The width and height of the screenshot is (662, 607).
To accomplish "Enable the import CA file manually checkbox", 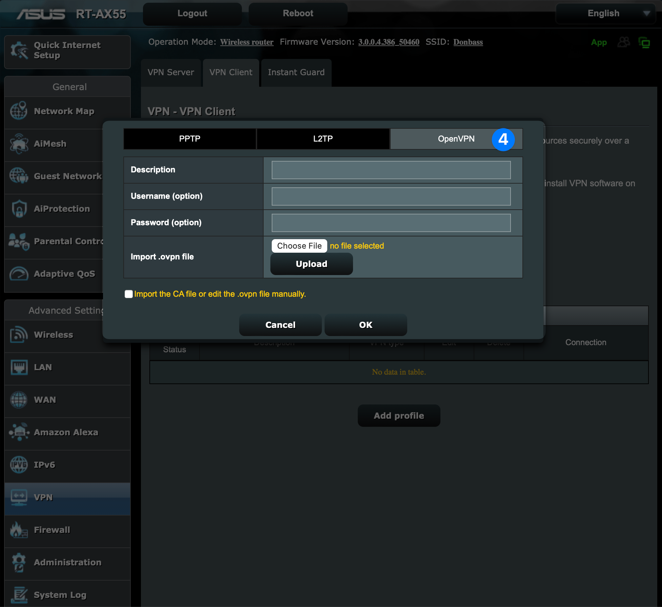I will click(128, 294).
